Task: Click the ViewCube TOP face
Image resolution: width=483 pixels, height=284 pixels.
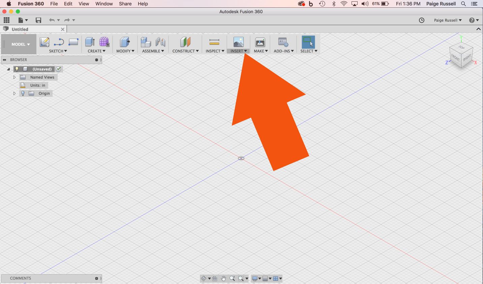Action: [461, 48]
